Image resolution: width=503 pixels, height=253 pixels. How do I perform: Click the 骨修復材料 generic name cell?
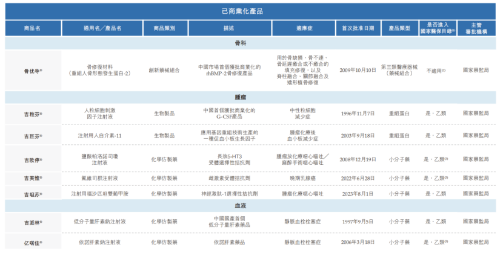click(x=100, y=70)
